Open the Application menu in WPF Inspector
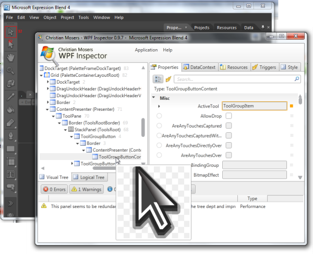 (146, 50)
